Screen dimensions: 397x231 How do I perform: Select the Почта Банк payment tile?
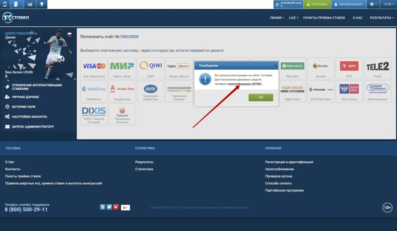(349, 91)
